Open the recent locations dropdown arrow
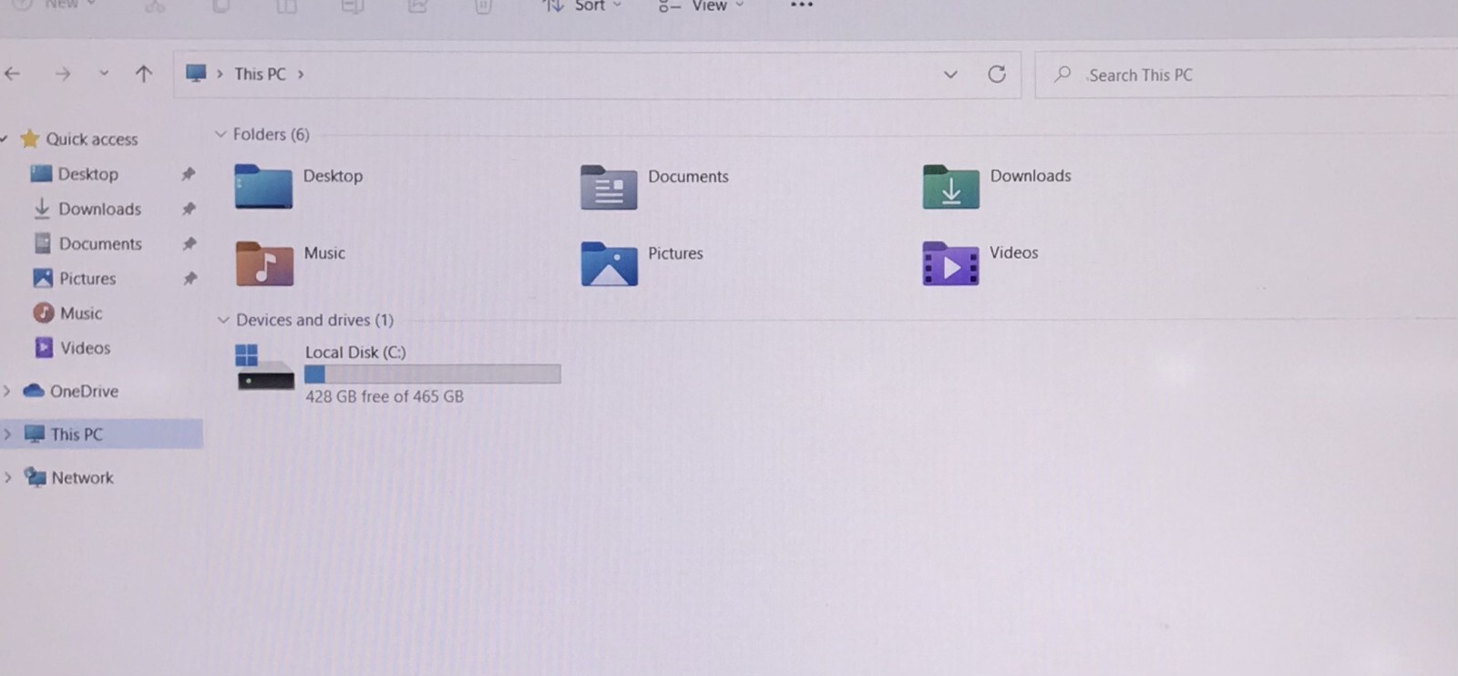Viewport: 1458px width, 676px height. [104, 74]
